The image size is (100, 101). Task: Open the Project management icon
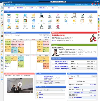pyautogui.click(x=41, y=21)
